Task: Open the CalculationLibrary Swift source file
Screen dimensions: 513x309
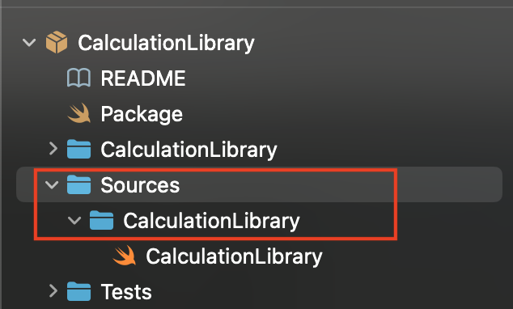Action: (x=234, y=256)
